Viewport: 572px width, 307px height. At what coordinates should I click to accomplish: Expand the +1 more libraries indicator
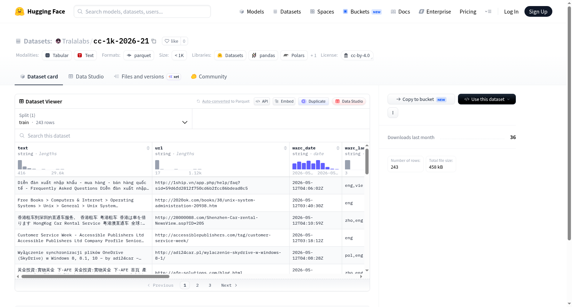coord(314,55)
